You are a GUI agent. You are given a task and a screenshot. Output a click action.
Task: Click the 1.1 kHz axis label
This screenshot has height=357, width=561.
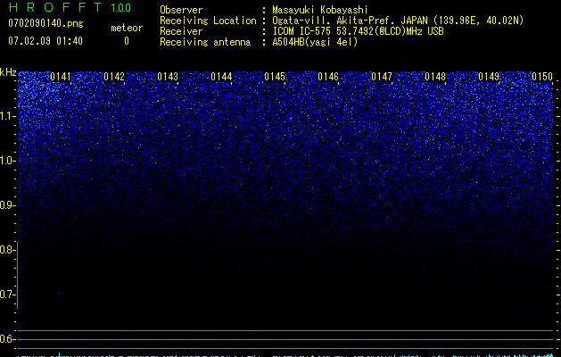click(x=7, y=116)
